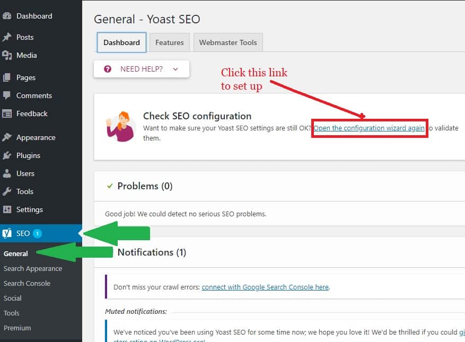Screen dimensions: 465x342
Task: Click the Notifications (1) heading
Action: point(152,252)
